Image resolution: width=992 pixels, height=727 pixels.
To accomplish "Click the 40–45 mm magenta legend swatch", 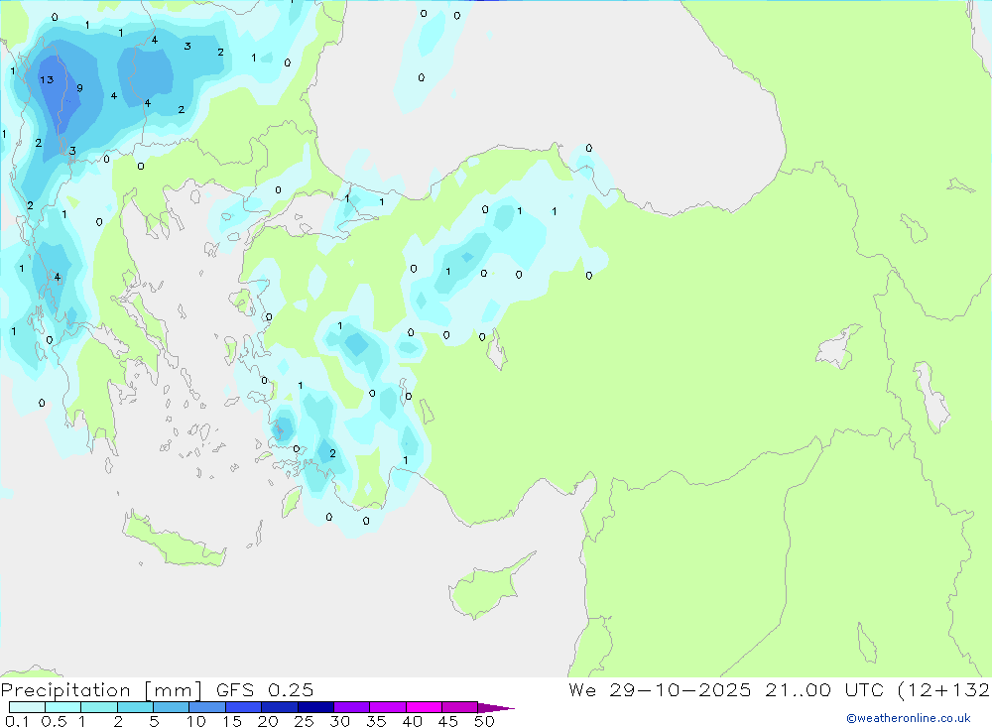I will [424, 707].
